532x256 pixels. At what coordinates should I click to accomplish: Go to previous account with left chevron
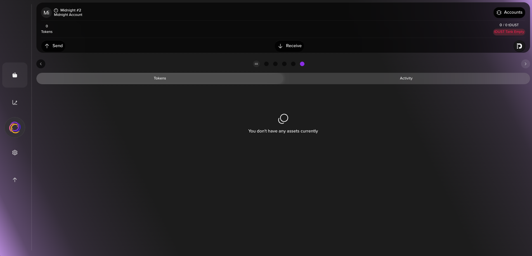coord(41,64)
